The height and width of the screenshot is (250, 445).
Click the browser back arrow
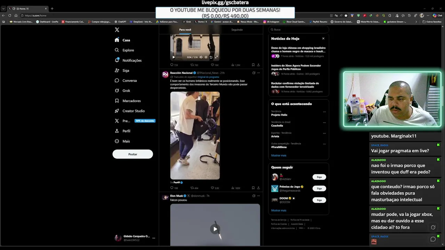(3, 15)
